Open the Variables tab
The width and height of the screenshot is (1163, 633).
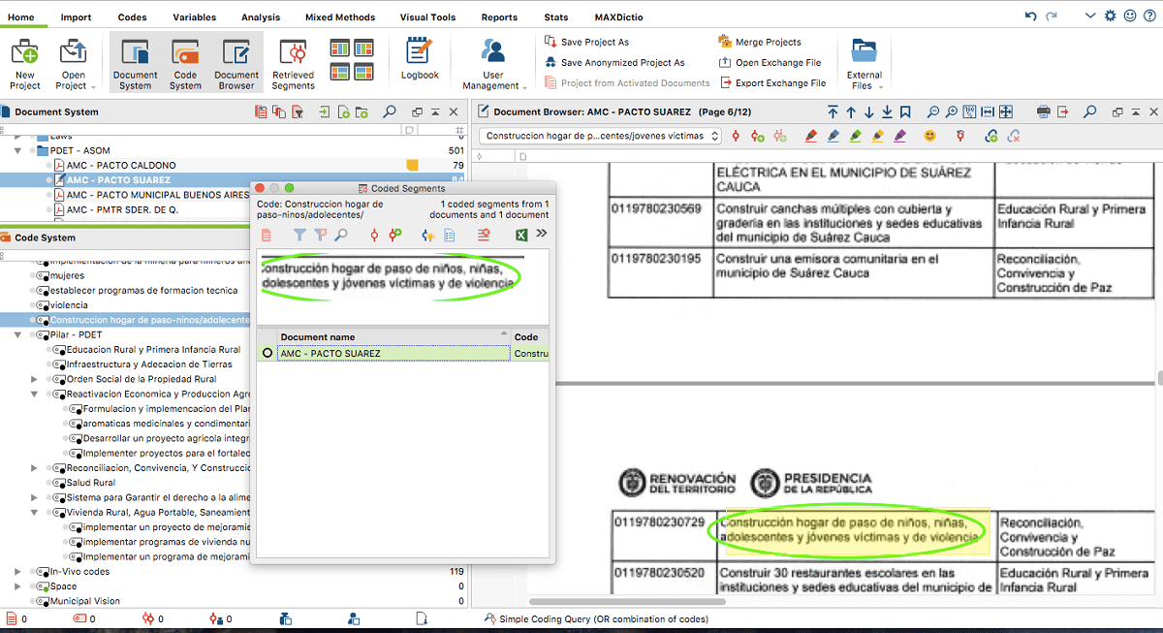195,17
